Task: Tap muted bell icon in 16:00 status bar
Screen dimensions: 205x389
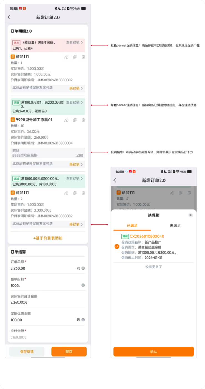Action: 162,172
